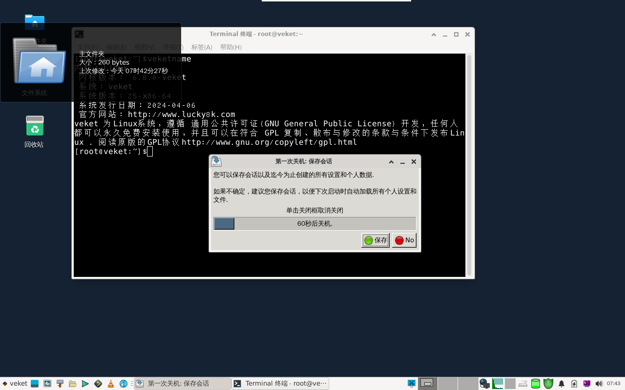The width and height of the screenshot is (625, 390).
Task: Open the system monitor launcher in taskbar
Action: tap(47, 384)
